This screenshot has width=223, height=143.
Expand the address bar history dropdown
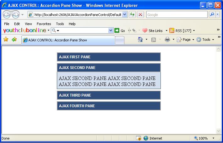pyautogui.click(x=125, y=15)
